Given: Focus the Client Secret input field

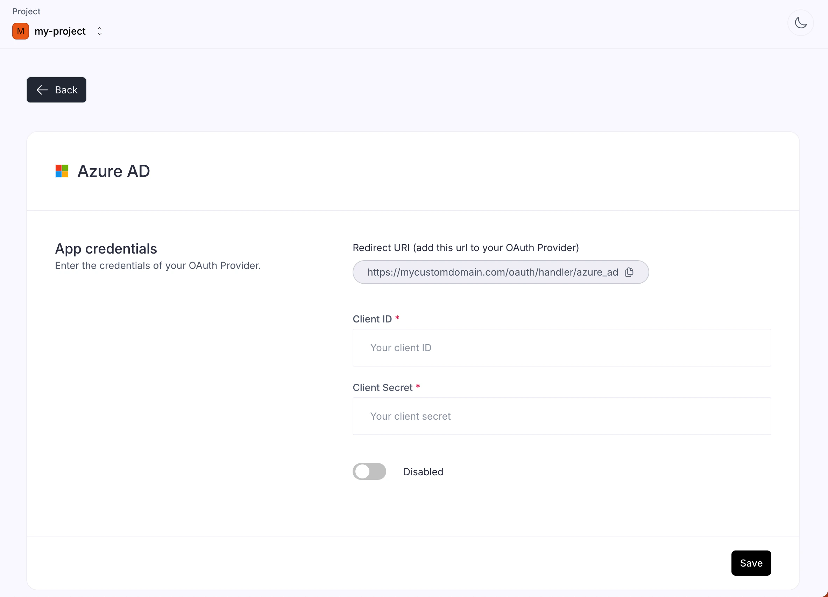Looking at the screenshot, I should click(561, 416).
